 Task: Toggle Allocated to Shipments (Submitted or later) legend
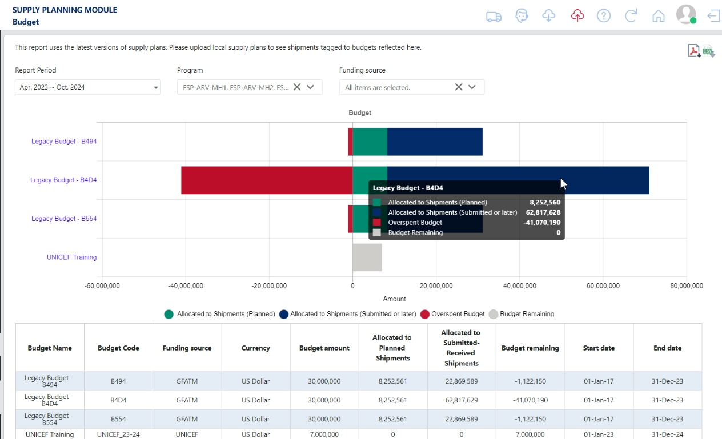[347, 314]
